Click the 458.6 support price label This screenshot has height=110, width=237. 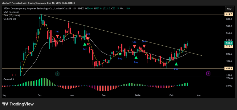228,68
